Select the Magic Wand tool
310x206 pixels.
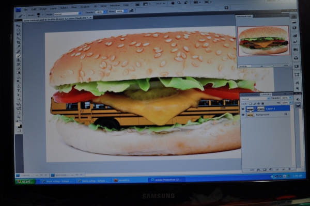tap(18, 38)
